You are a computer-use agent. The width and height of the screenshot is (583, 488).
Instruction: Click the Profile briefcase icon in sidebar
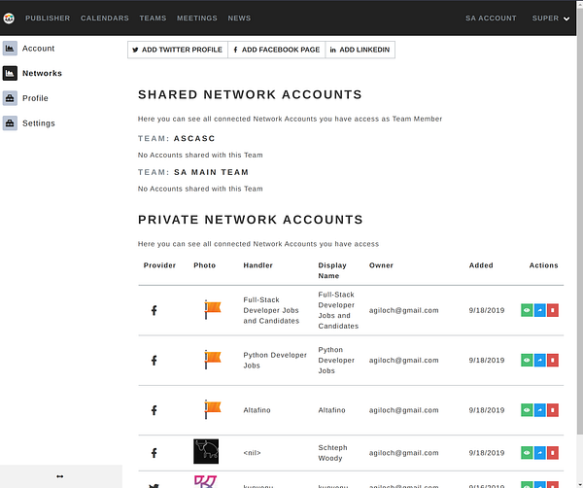10,98
